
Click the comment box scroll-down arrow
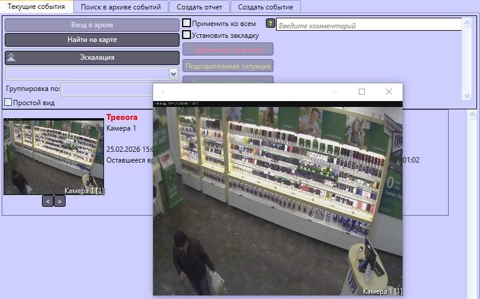click(x=467, y=96)
